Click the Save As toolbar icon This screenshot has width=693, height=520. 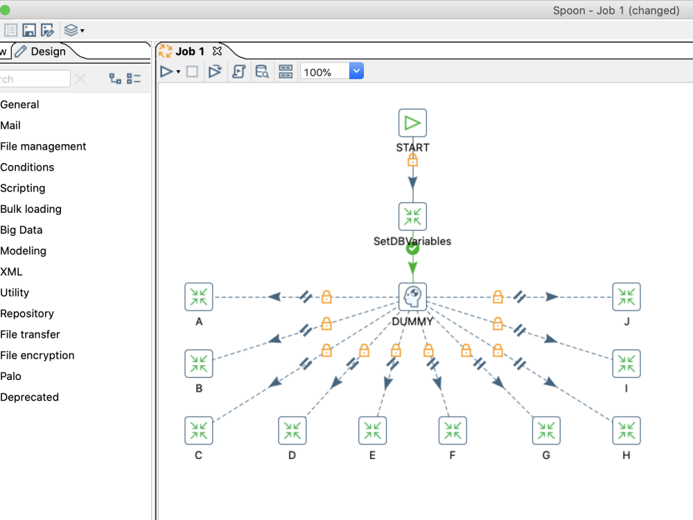pos(47,30)
